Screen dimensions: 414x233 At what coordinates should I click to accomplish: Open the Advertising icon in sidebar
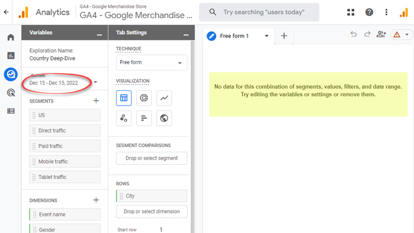11,93
